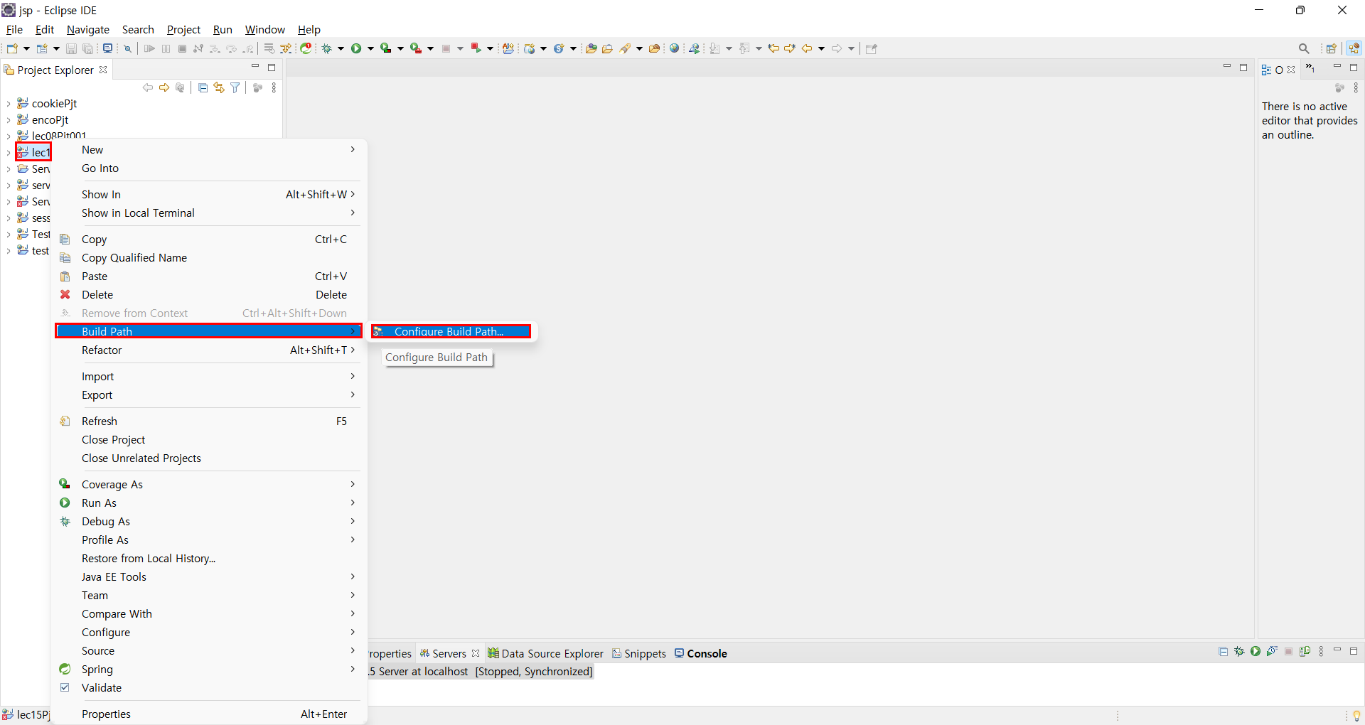Select the Server at localhost row

pyautogui.click(x=482, y=672)
